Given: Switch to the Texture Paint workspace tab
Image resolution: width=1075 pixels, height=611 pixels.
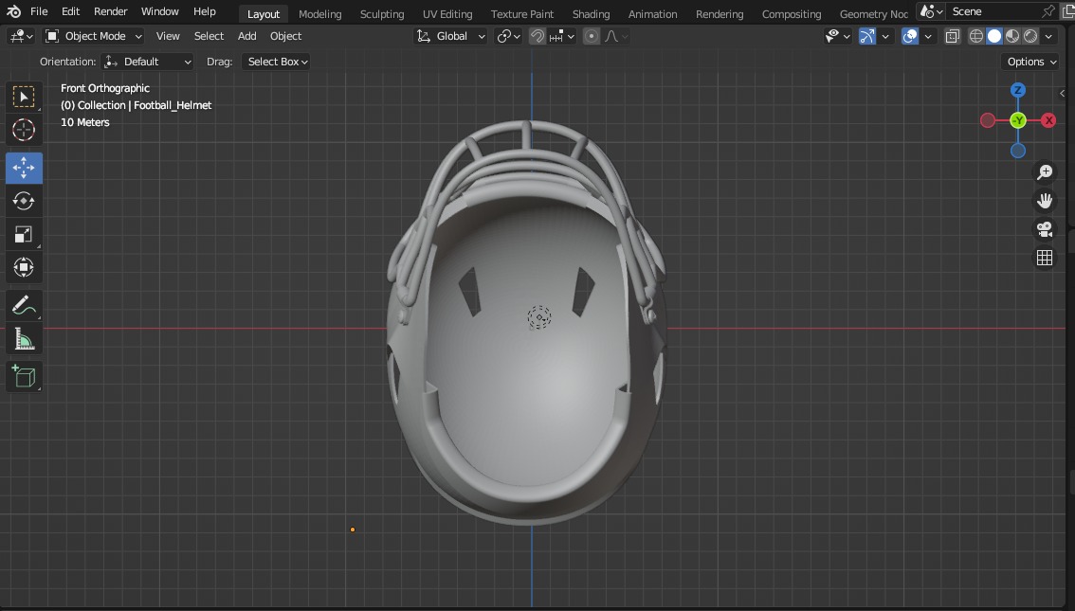Looking at the screenshot, I should (521, 13).
